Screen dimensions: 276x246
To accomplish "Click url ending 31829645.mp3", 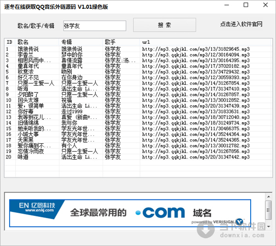I will [196, 49].
